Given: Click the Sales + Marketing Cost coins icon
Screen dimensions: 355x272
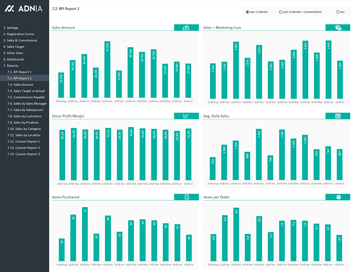Looking at the screenshot, I should point(338,27).
